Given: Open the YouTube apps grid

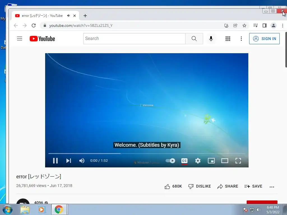Looking at the screenshot, I should click(x=228, y=39).
